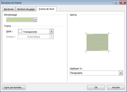Close the Bordure et trame dialog
This screenshot has height=92, width=127.
click(x=123, y=3)
